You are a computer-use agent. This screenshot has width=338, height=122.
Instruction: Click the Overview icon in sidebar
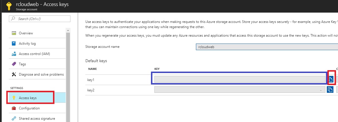[x=14, y=33]
